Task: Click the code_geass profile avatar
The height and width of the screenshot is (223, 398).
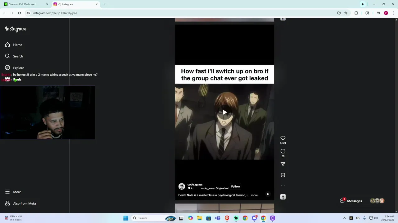Action: [x=182, y=186]
